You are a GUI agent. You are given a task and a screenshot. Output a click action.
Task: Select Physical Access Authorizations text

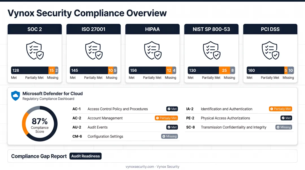(225, 118)
